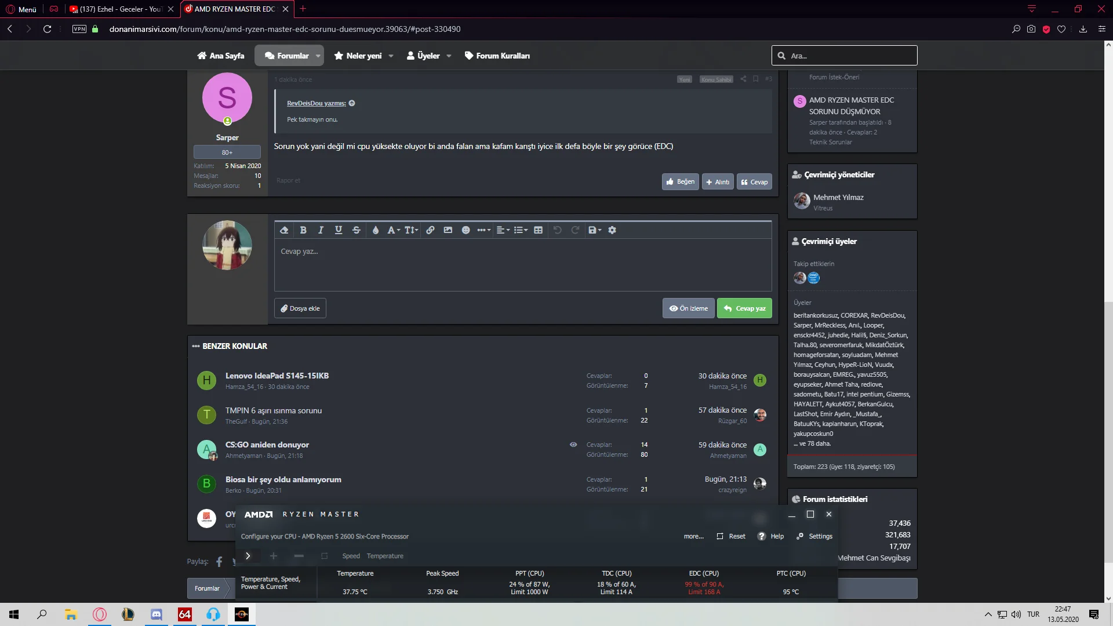
Task: Click the Ryzen Master Reset icon
Action: click(x=720, y=536)
